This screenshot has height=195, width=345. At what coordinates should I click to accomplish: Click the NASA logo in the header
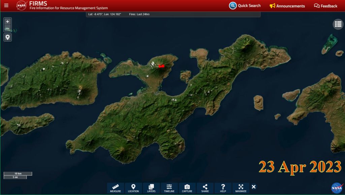click(22, 5)
